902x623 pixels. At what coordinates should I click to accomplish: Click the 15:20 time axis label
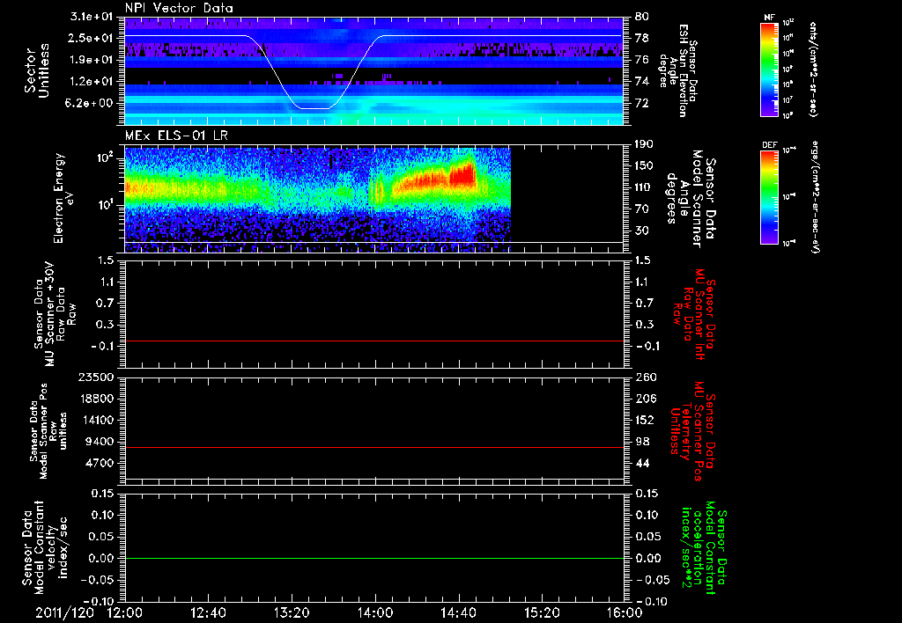[x=542, y=612]
